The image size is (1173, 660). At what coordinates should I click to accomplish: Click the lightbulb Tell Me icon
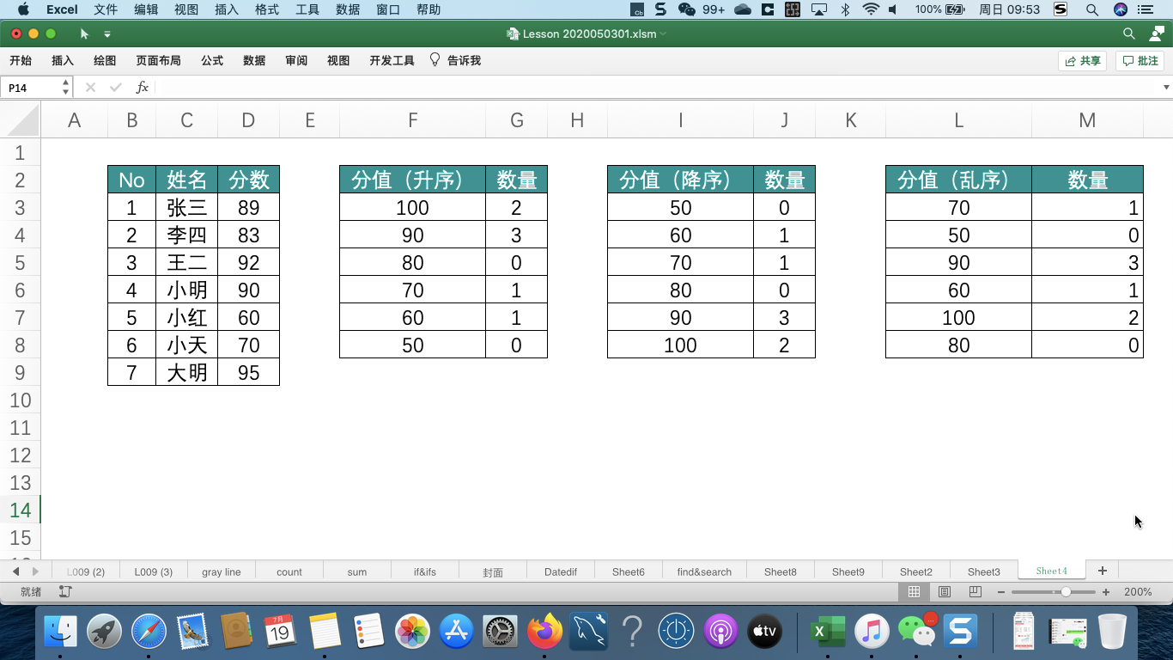point(435,60)
